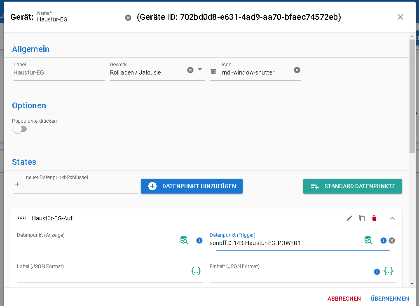Clear the Gewerk selection Rollladen / Jalousie
The width and height of the screenshot is (419, 306).
point(190,70)
